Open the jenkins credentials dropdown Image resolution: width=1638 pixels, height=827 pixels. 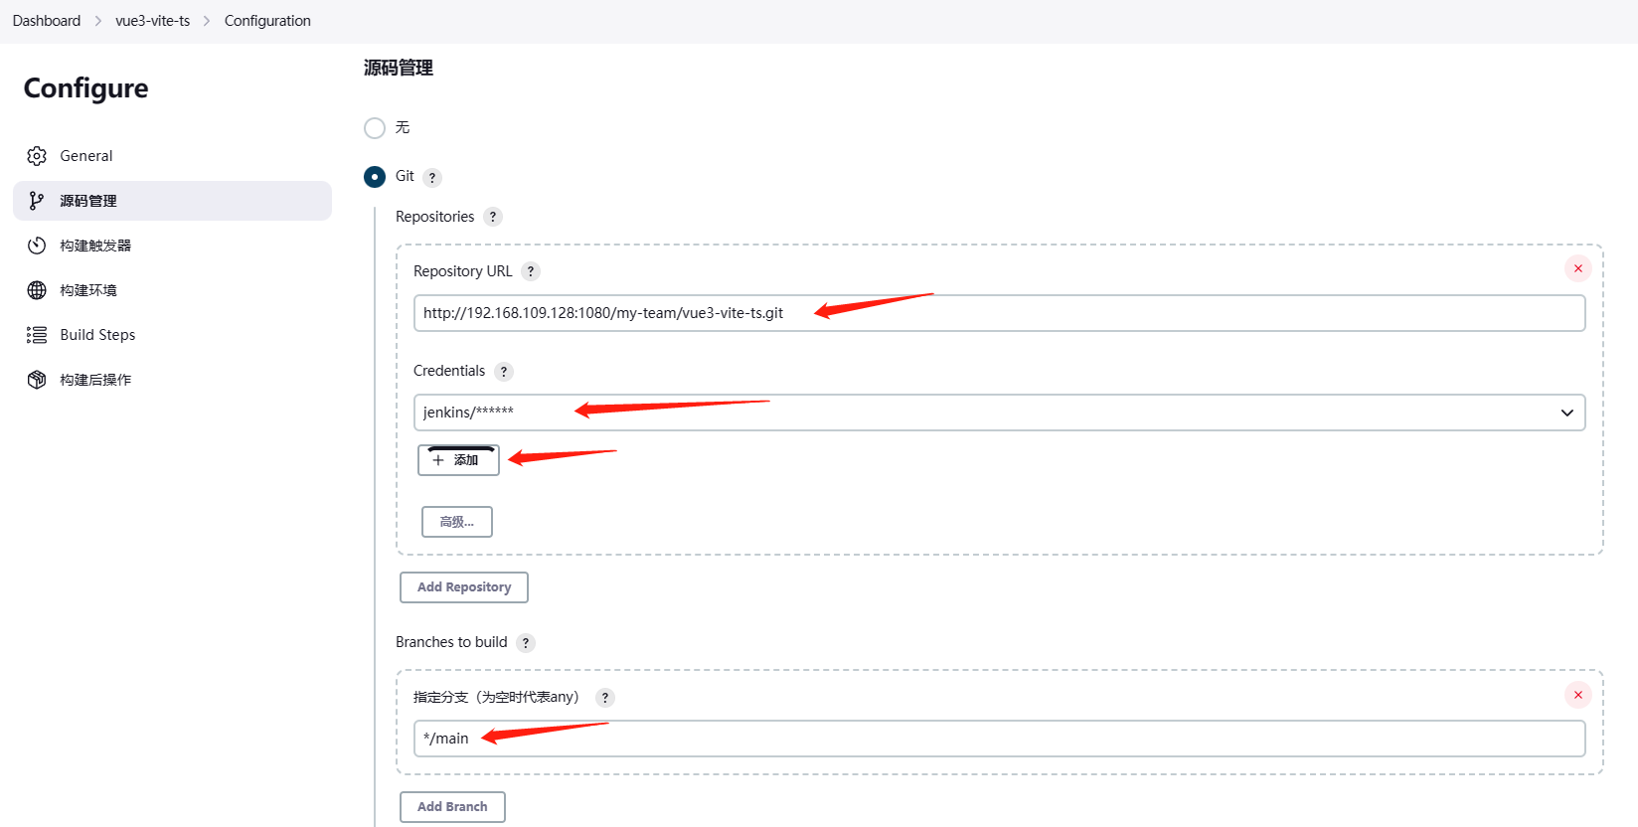coord(999,413)
